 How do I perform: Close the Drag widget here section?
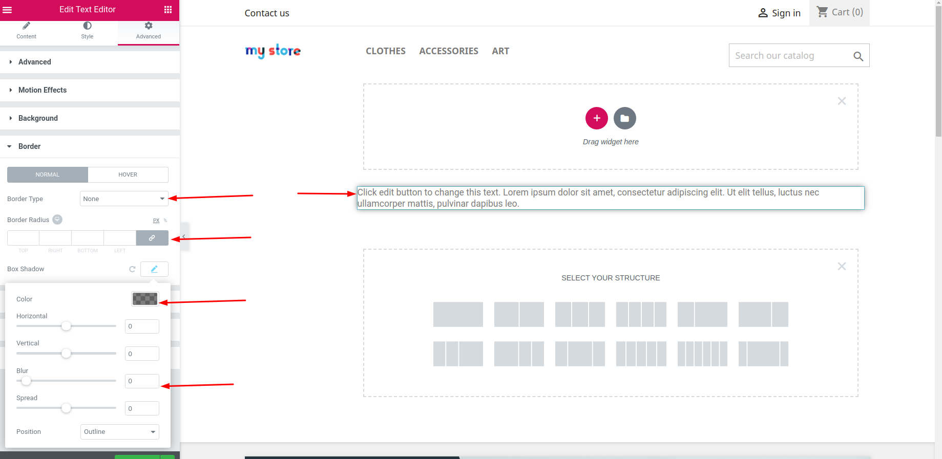point(842,101)
